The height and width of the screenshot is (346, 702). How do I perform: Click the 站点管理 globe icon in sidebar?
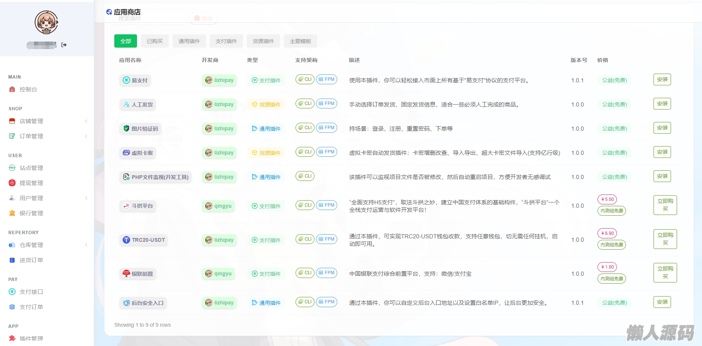12,168
